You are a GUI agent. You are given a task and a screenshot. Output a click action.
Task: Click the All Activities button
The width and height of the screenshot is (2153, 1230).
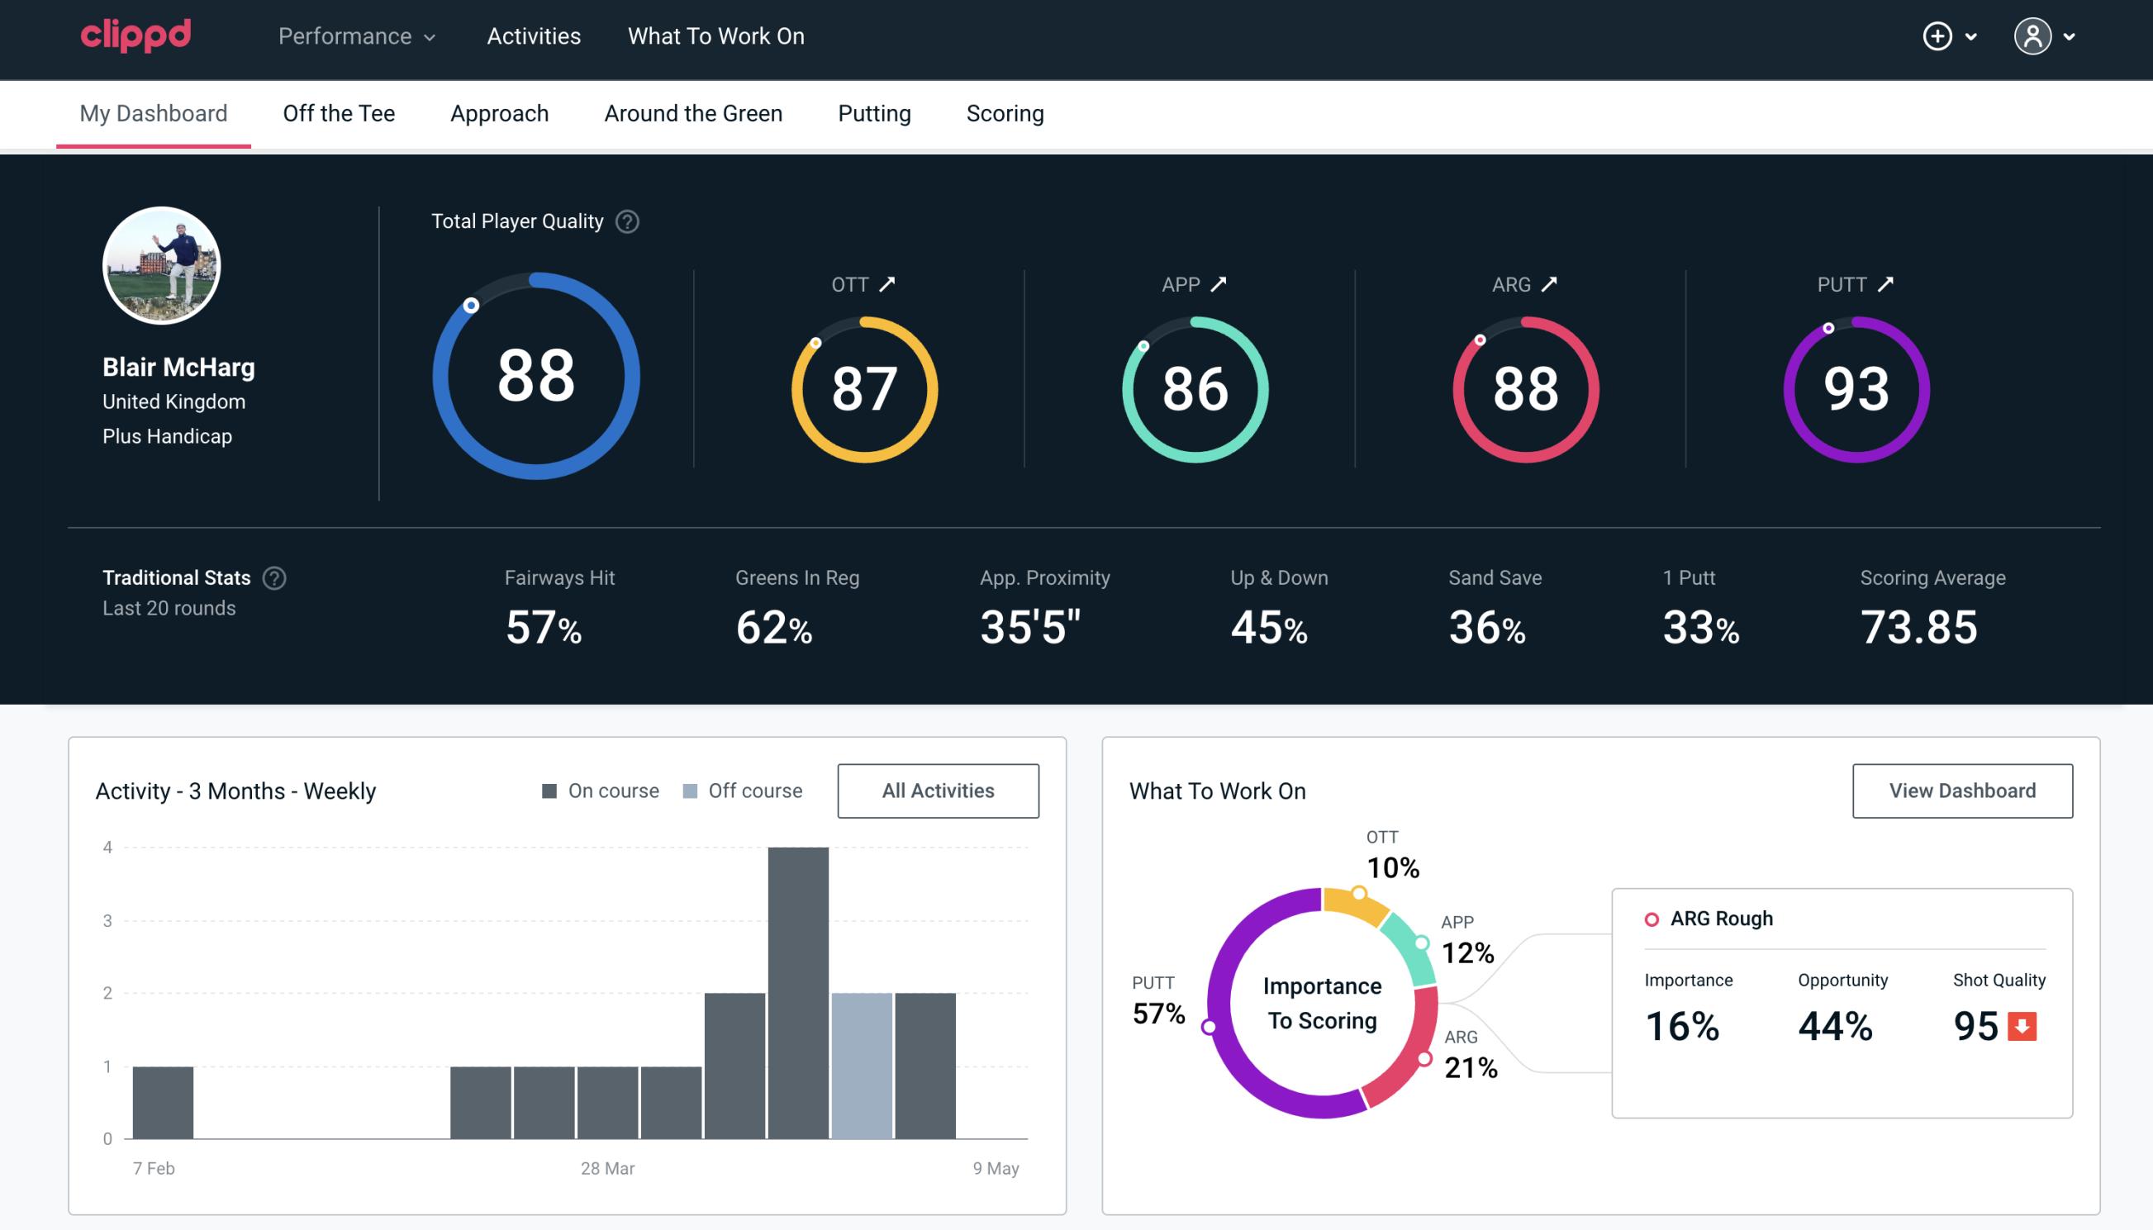[x=938, y=790]
